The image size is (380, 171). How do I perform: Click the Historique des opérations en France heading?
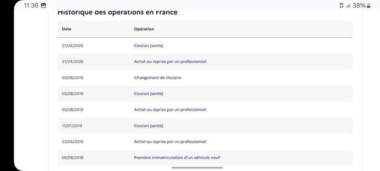[x=117, y=12]
